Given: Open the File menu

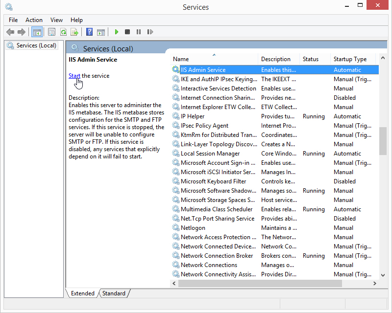Looking at the screenshot, I should [13, 20].
